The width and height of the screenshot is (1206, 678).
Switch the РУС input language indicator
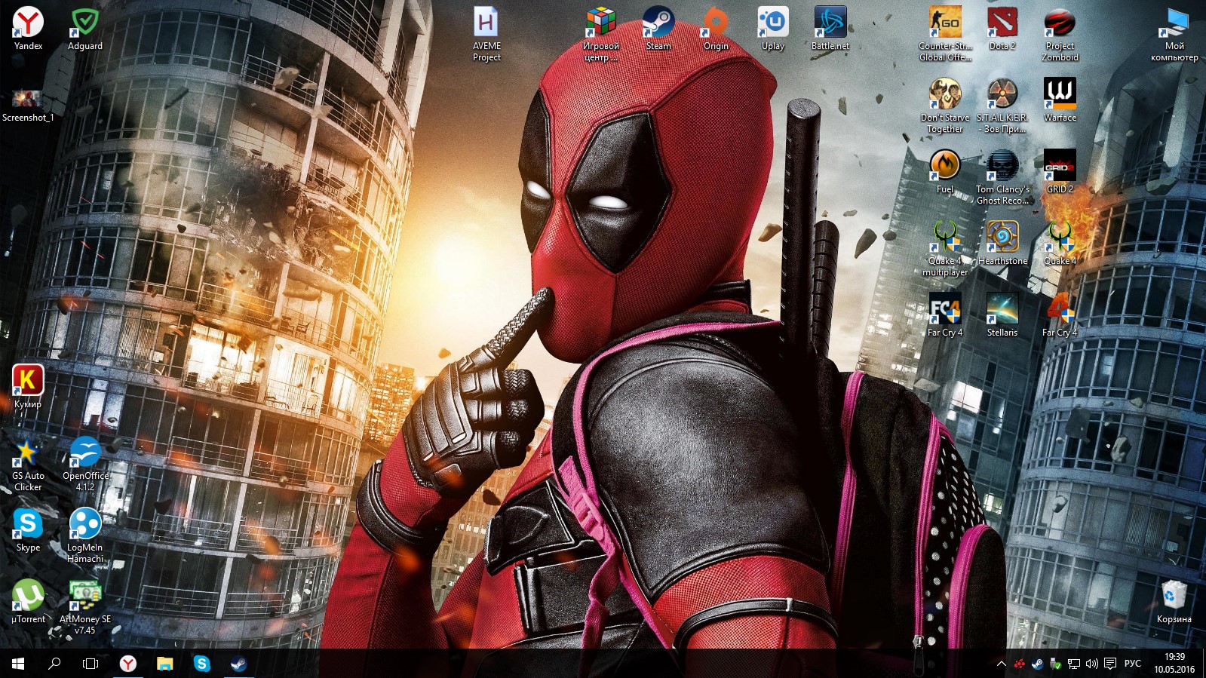1133,664
